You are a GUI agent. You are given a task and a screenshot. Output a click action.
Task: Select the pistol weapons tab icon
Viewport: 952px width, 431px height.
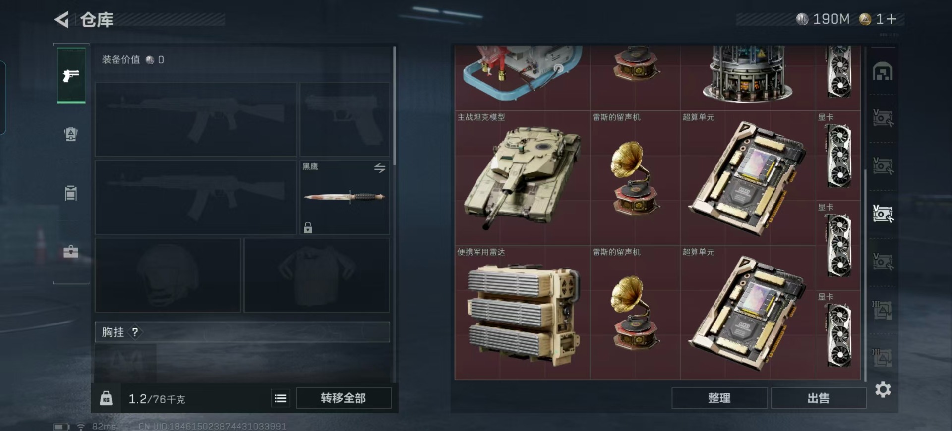pyautogui.click(x=71, y=75)
